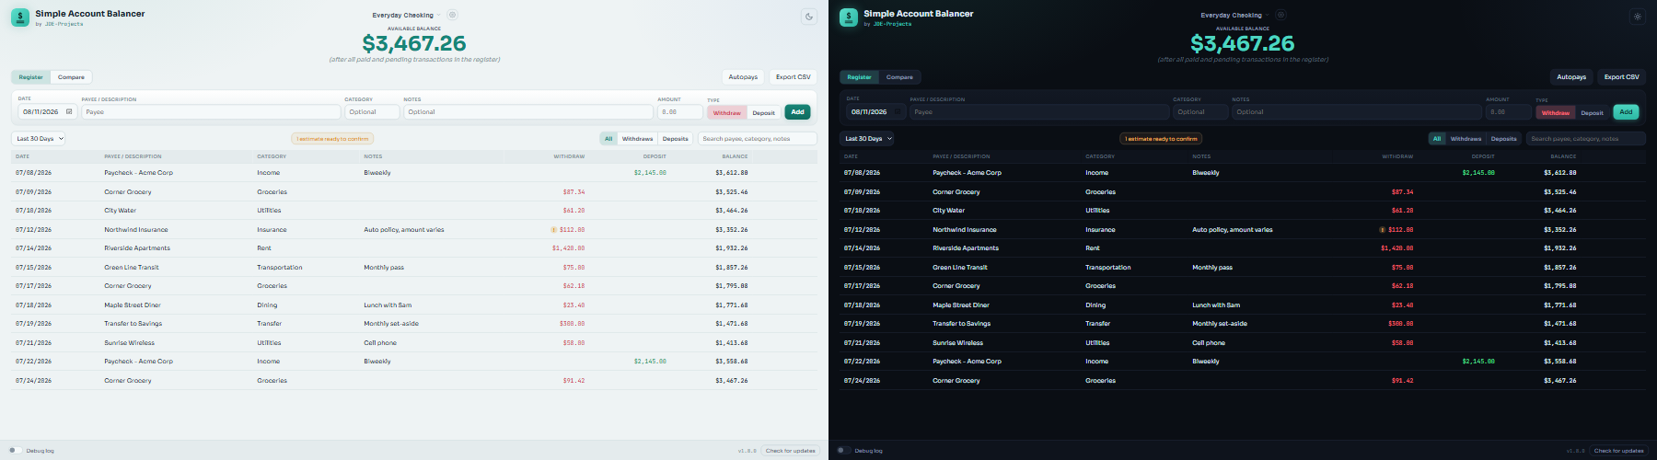Click the dollar app logo in dark window
This screenshot has width=1657, height=460.
[849, 17]
